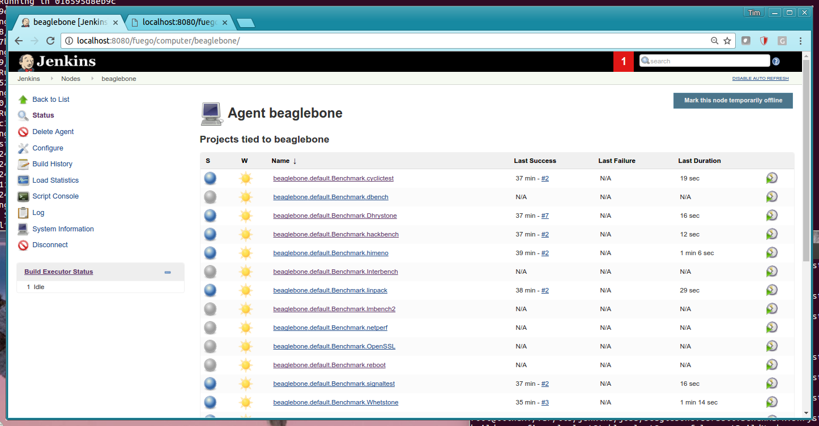819x426 pixels.
Task: Schedule a build for Benchmark.lmbench2
Action: [x=771, y=309]
